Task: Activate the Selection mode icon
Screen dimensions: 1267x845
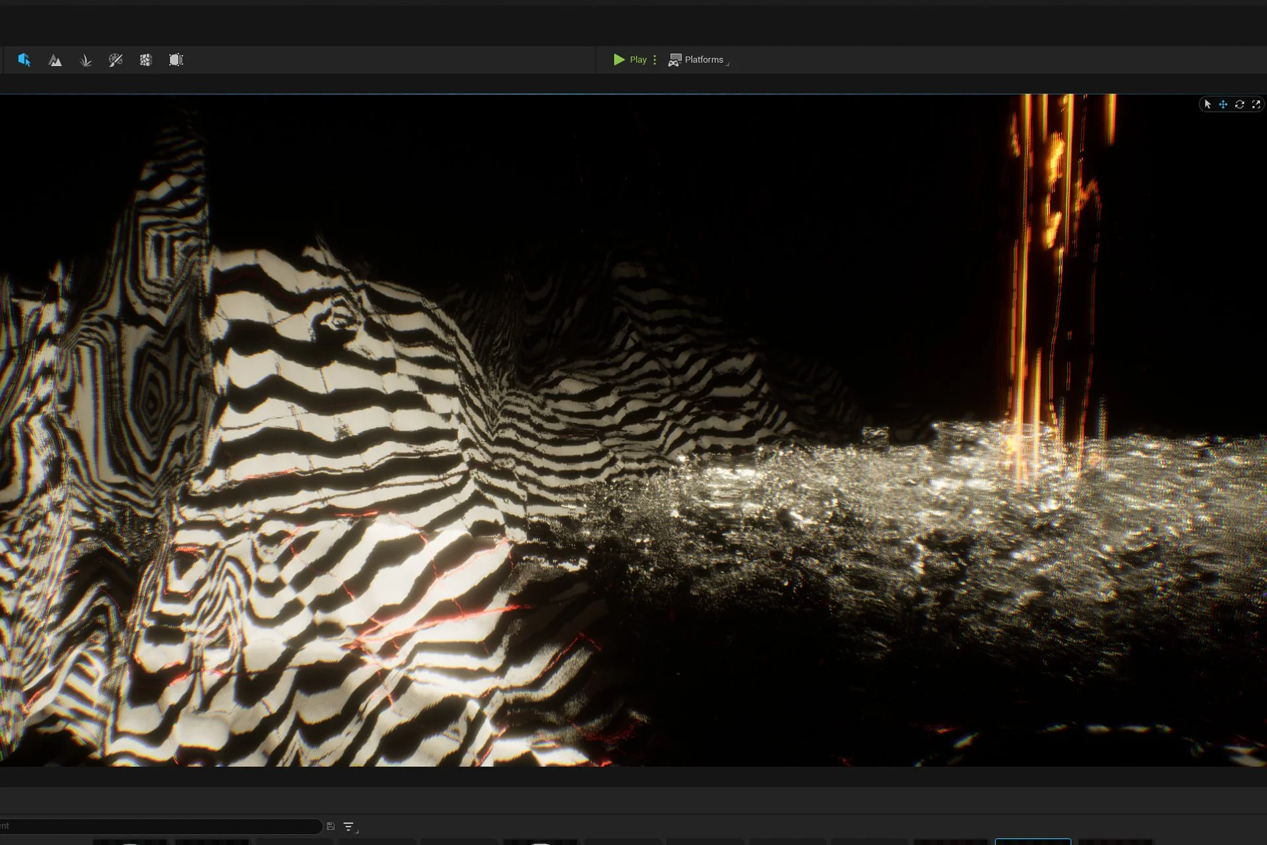Action: (x=24, y=60)
